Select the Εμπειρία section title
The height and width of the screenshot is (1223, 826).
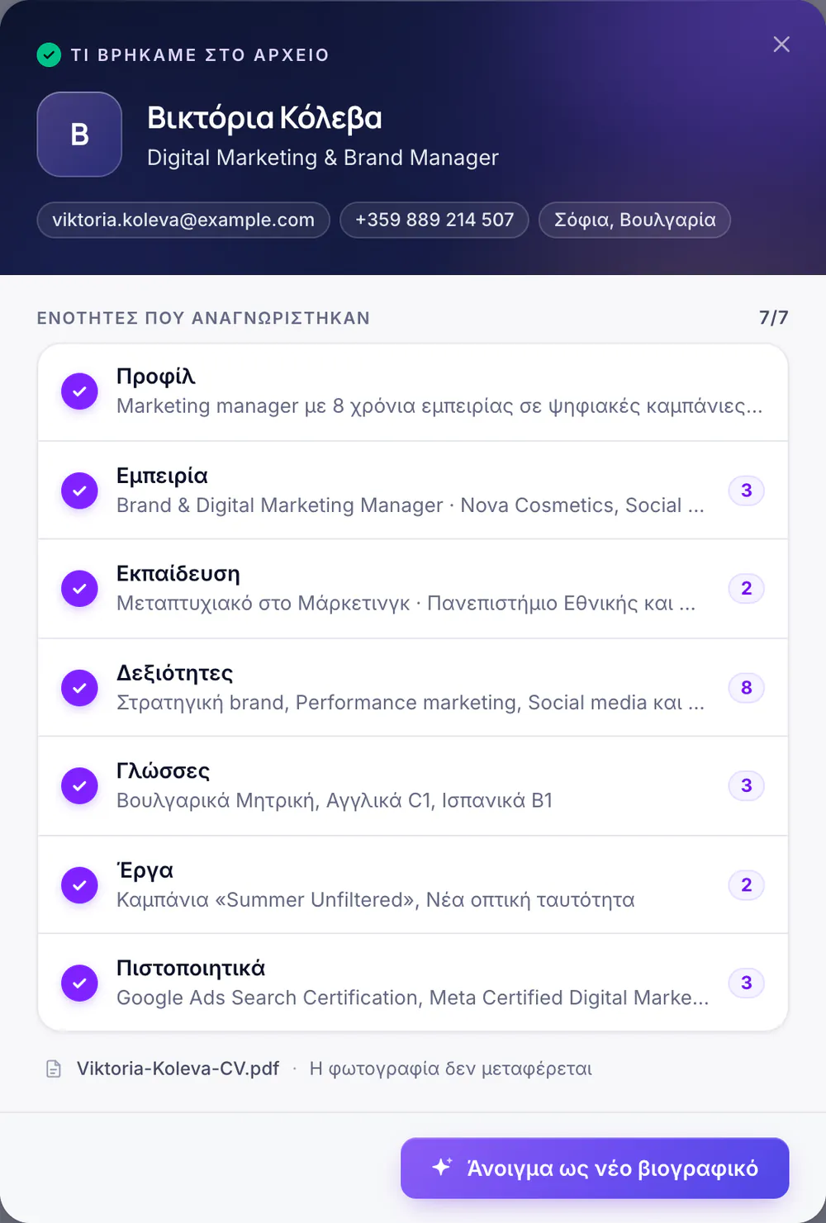click(x=162, y=476)
